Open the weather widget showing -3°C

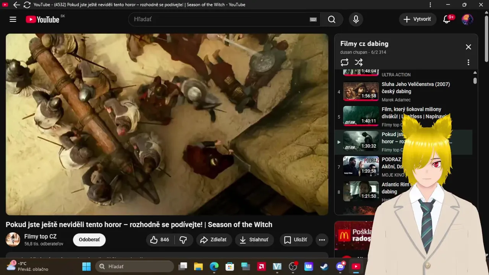pos(28,266)
